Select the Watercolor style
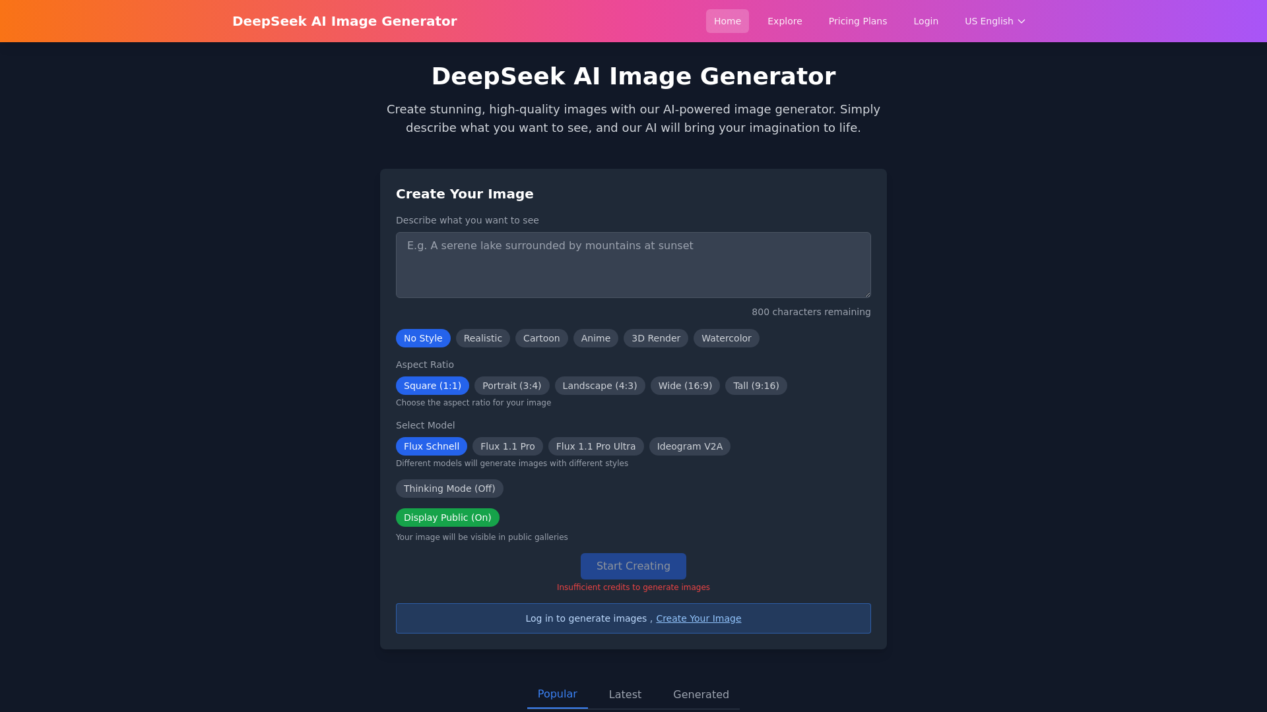Image resolution: width=1267 pixels, height=712 pixels. click(x=726, y=338)
